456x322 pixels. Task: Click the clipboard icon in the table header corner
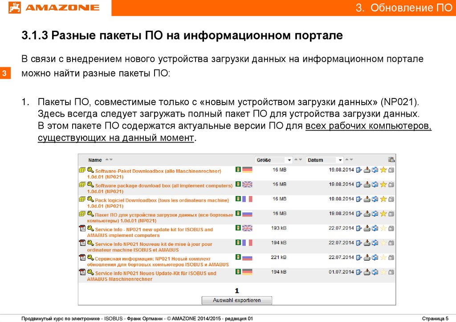point(391,159)
